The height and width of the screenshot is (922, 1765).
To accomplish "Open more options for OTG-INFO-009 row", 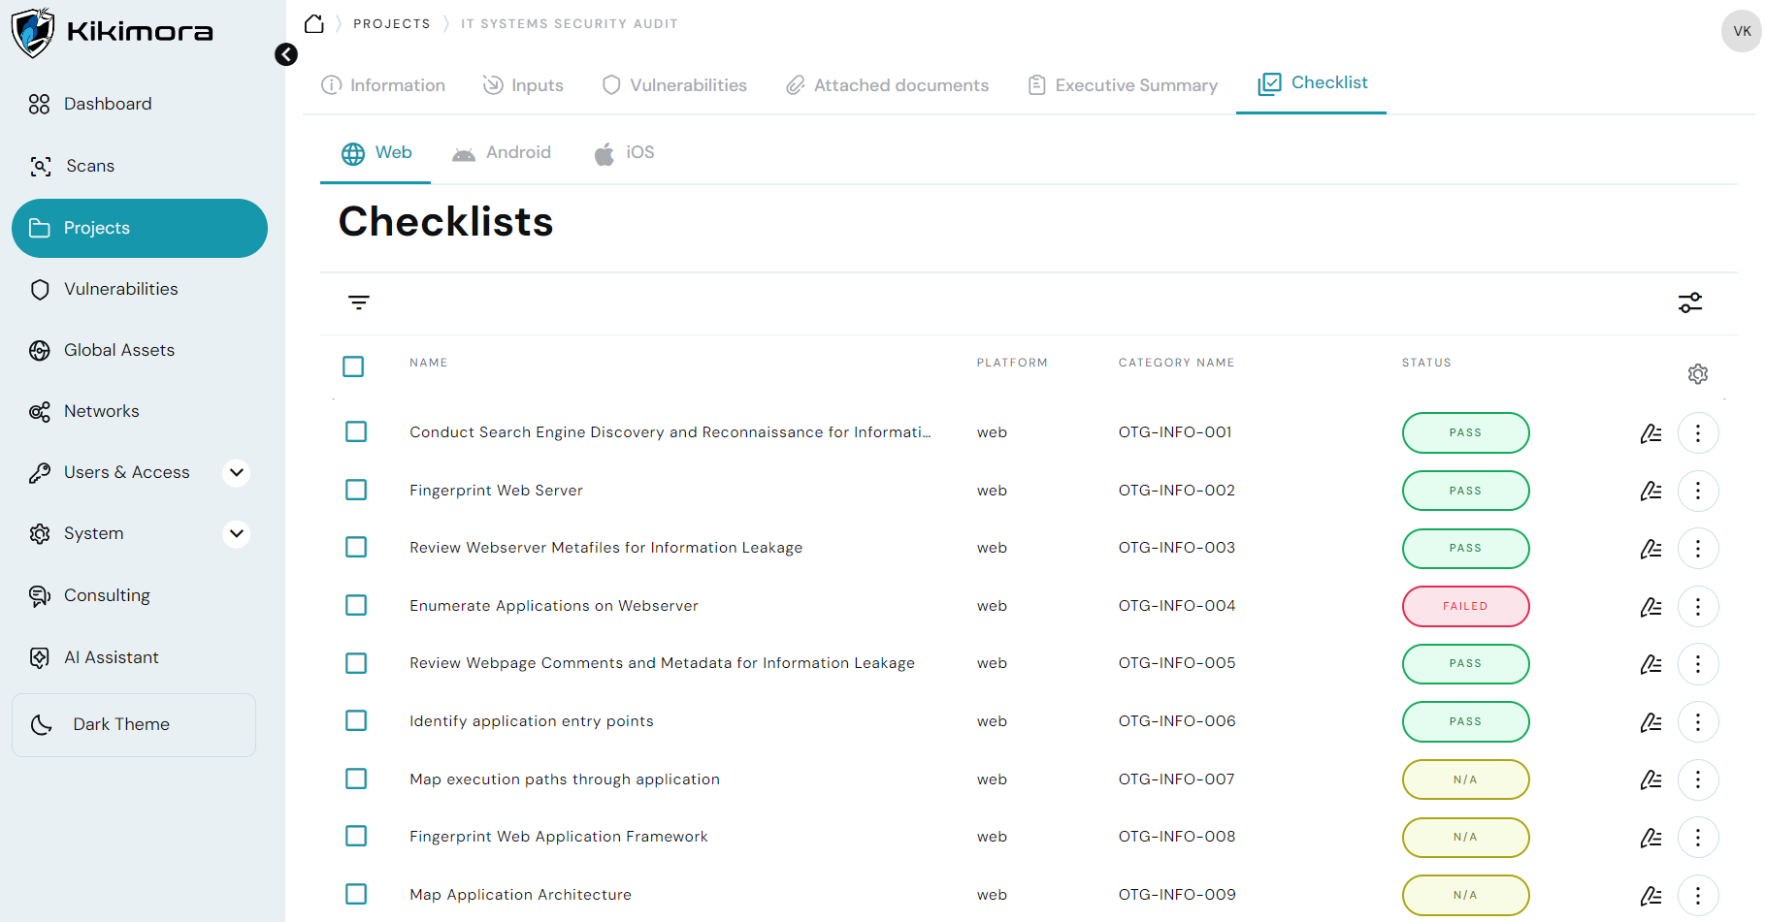I will point(1697,895).
